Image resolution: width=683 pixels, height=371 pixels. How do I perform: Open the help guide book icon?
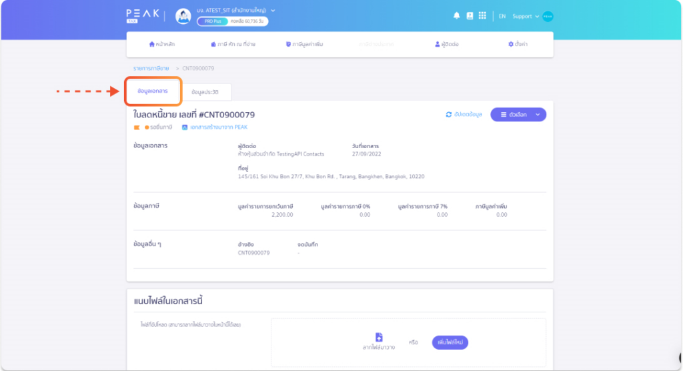(x=470, y=16)
